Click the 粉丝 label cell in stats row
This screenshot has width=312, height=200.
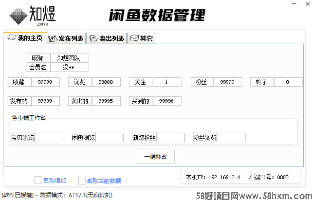click(202, 82)
